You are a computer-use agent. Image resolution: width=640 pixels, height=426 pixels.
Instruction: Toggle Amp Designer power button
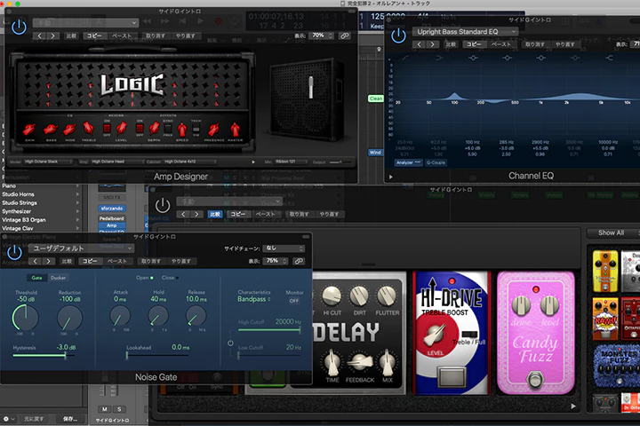coord(19,28)
